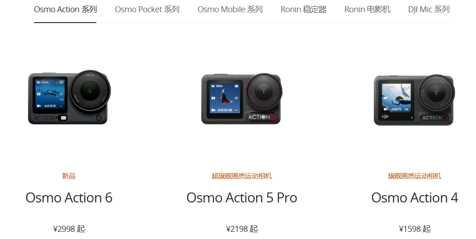Switch to the Osmo Mobile 系列 tab
The height and width of the screenshot is (239, 476).
pos(230,9)
